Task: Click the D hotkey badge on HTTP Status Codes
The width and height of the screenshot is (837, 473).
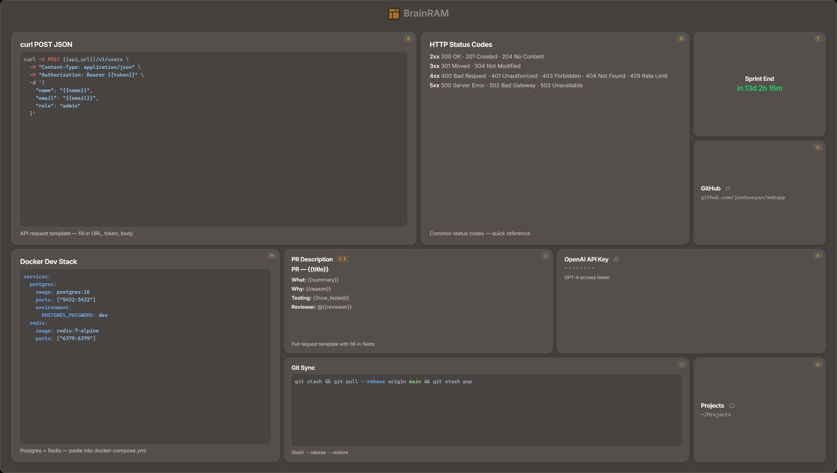Action: [x=681, y=38]
